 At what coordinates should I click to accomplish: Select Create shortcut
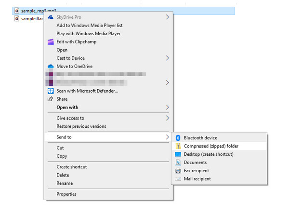pos(108,167)
